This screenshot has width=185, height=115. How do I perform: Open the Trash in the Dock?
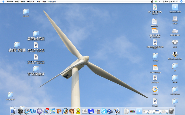click(x=171, y=111)
